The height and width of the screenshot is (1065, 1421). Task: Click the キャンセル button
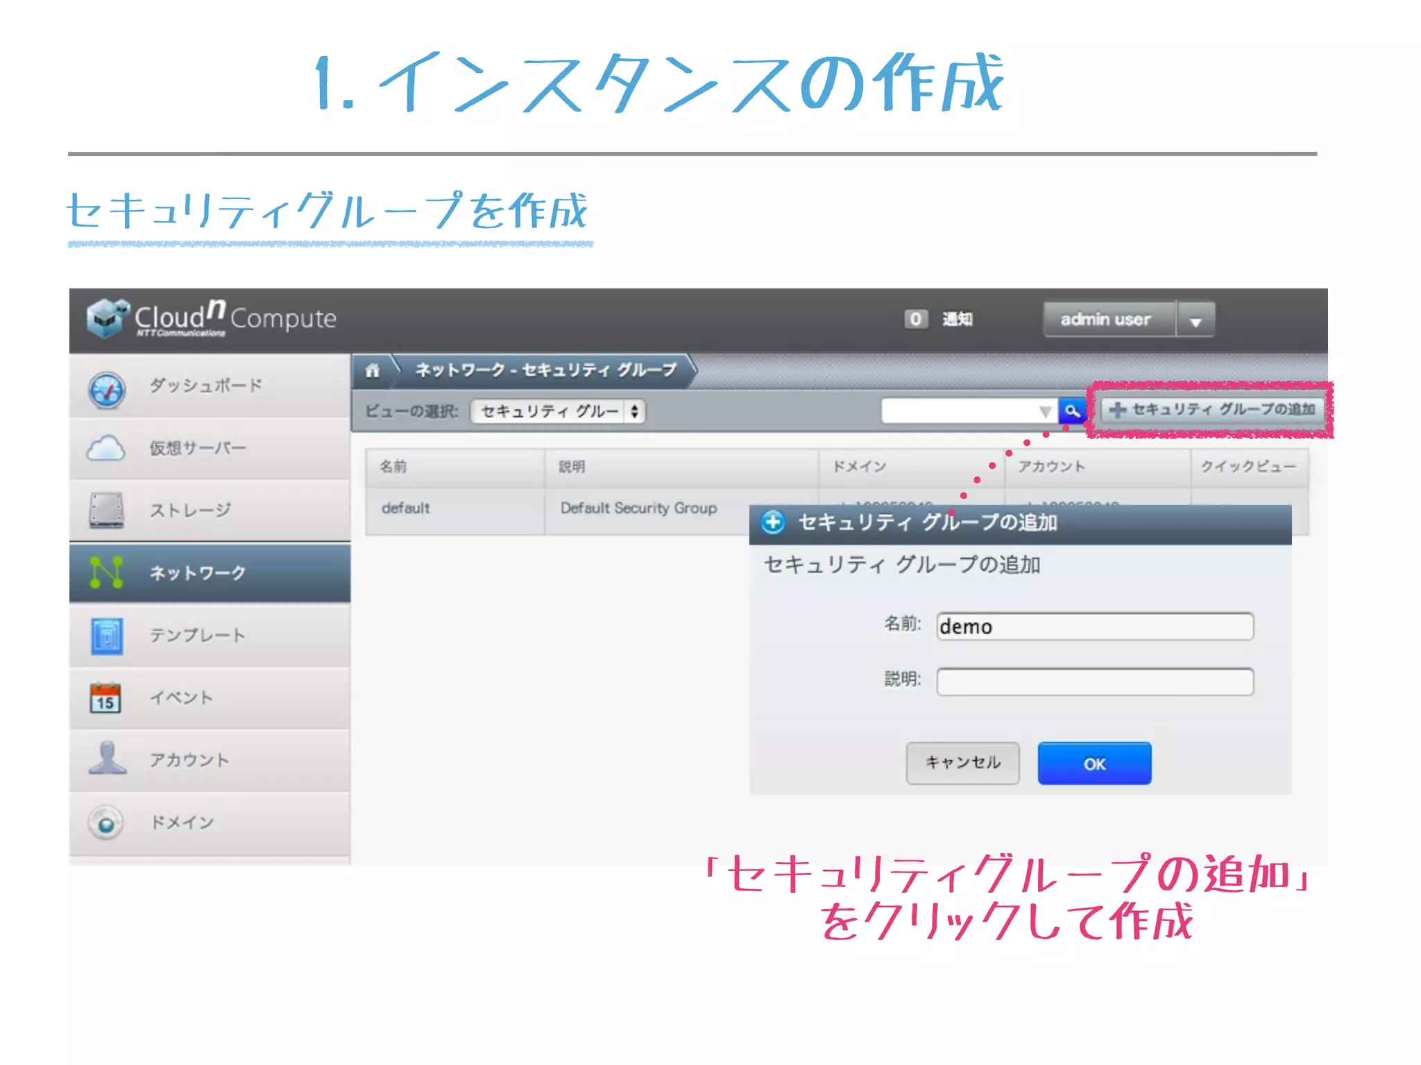(x=962, y=763)
